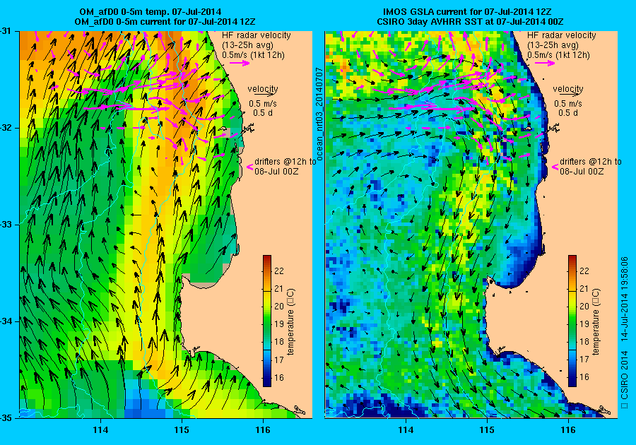Click the 22 tick label on left color bar

279,271
